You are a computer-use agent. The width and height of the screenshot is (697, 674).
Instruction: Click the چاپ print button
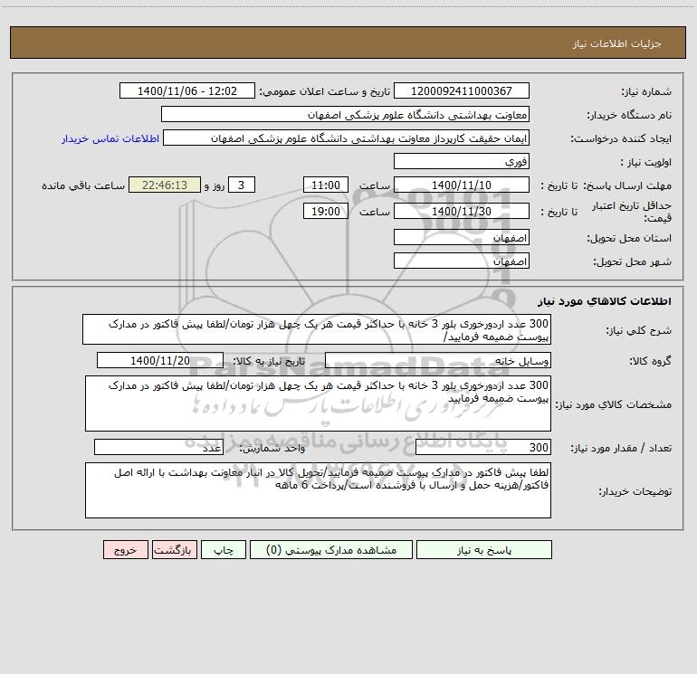pyautogui.click(x=224, y=550)
